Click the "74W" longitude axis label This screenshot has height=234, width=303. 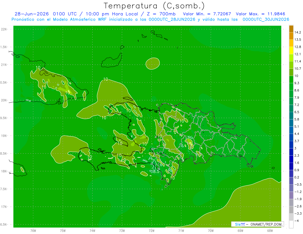coord(92,230)
